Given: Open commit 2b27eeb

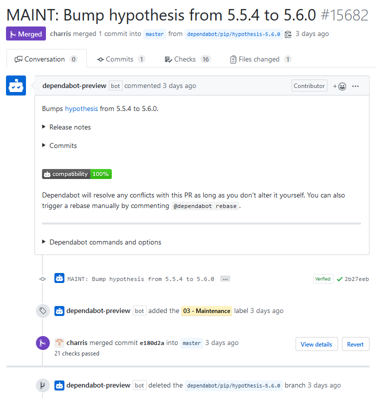Looking at the screenshot, I should coord(357,279).
